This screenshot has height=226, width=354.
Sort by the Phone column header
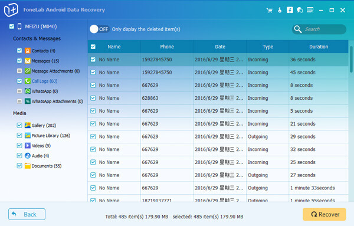167,47
